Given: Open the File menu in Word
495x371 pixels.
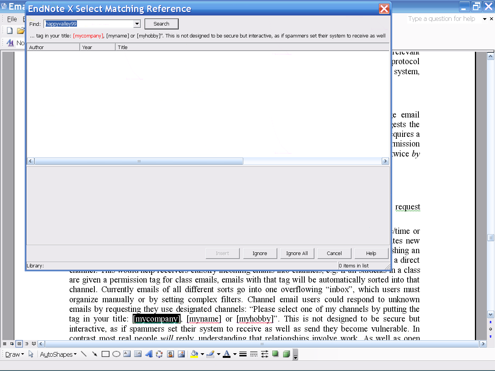Looking at the screenshot, I should (12, 19).
